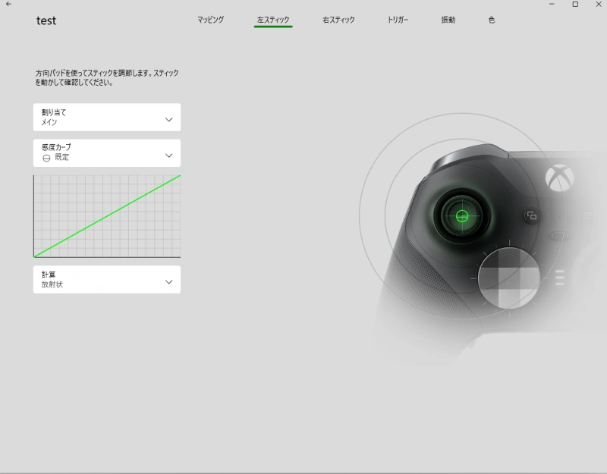This screenshot has height=474, width=607.
Task: Go to the トリガー tab
Action: point(398,20)
